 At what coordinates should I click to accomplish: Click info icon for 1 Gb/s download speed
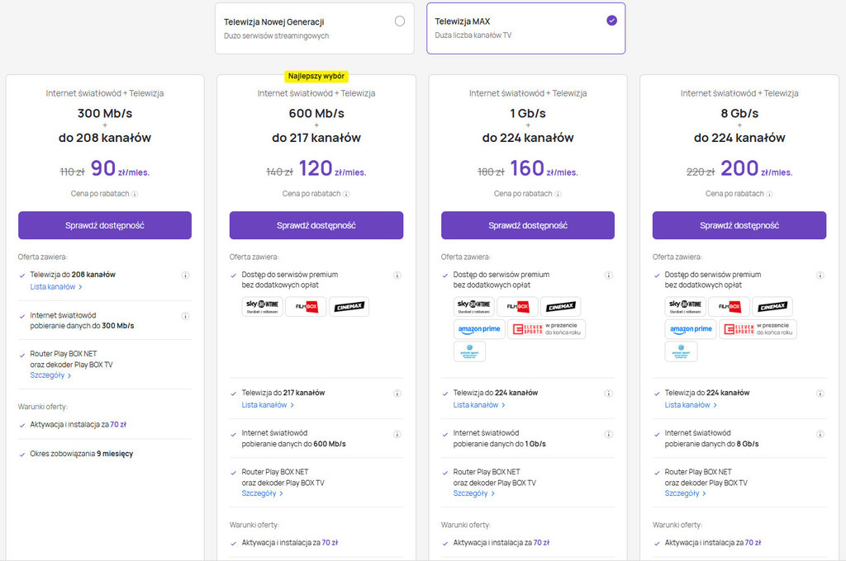608,434
